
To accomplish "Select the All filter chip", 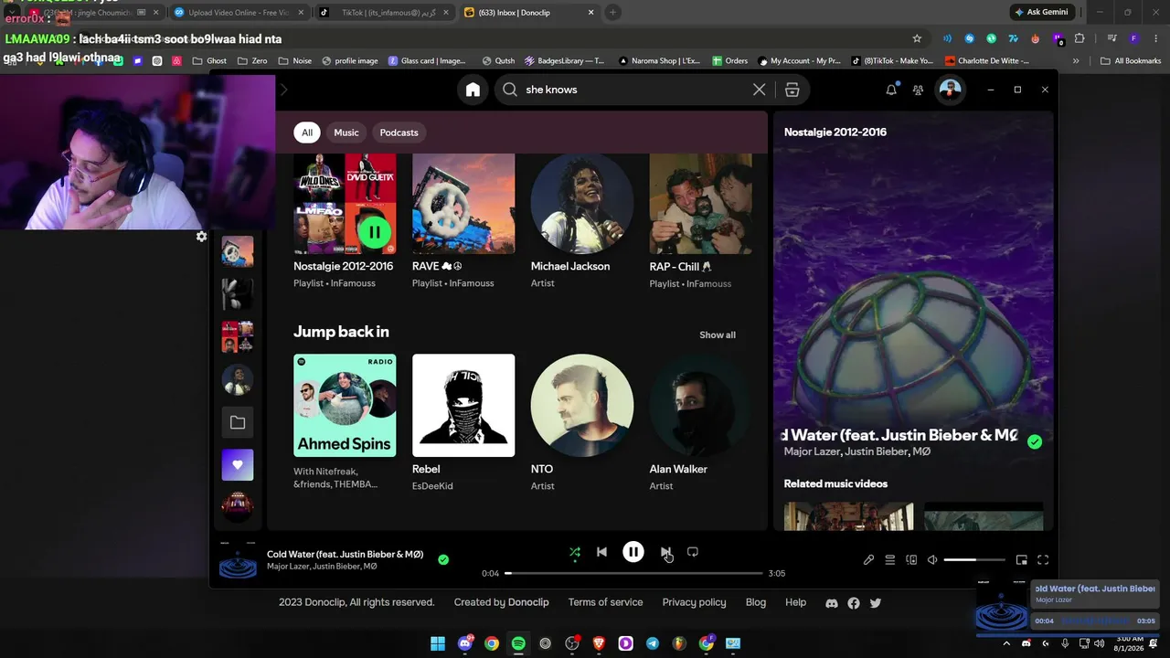I will point(307,133).
